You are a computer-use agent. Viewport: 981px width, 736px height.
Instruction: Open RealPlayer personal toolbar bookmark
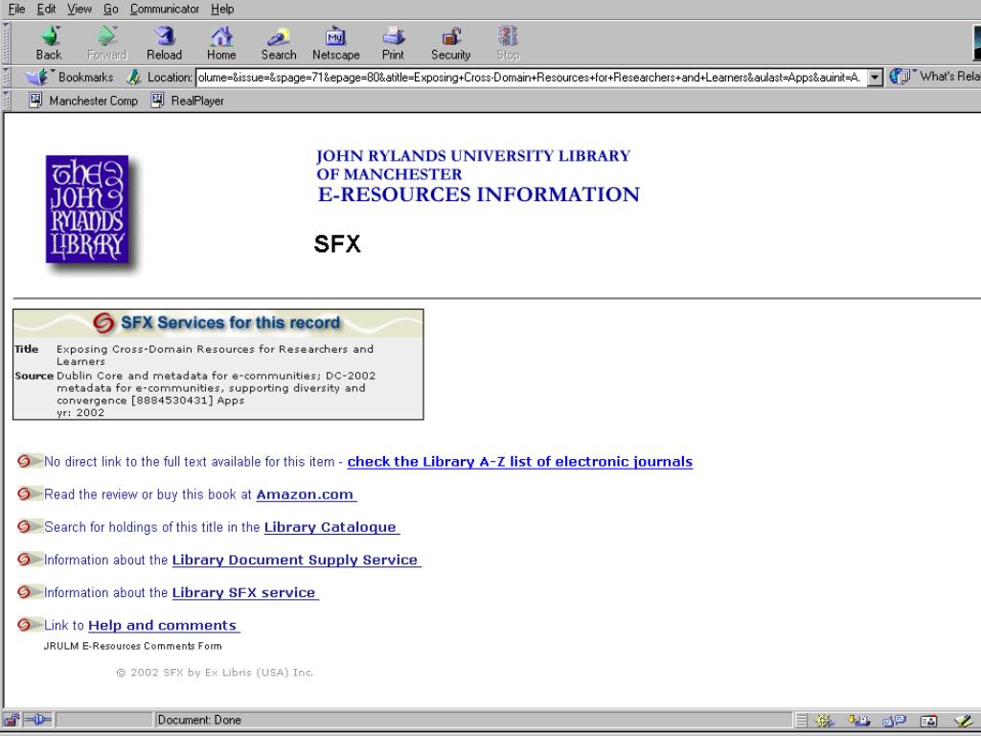(187, 100)
